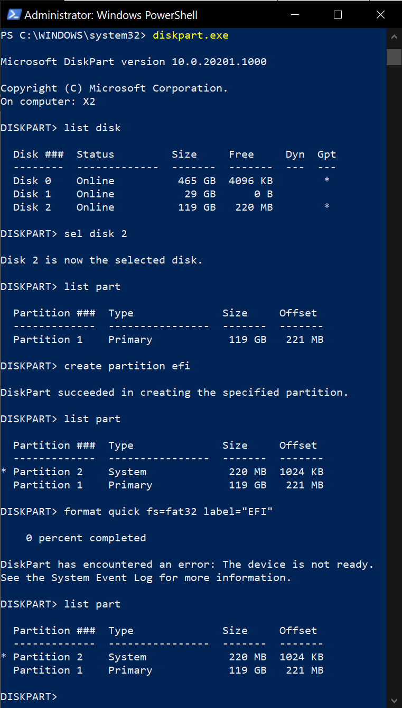The height and width of the screenshot is (708, 402).
Task: Maximize the PowerShell window
Action: [x=338, y=15]
